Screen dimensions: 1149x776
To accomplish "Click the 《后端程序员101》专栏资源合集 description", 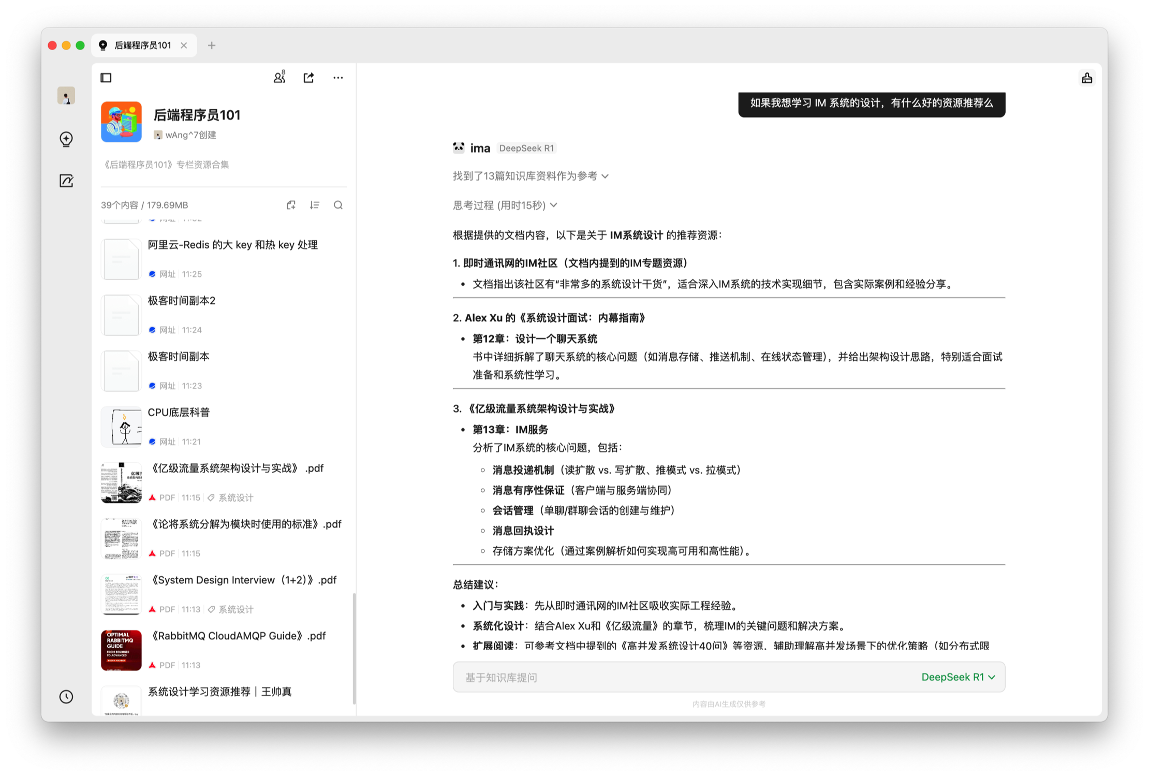I will tap(165, 165).
